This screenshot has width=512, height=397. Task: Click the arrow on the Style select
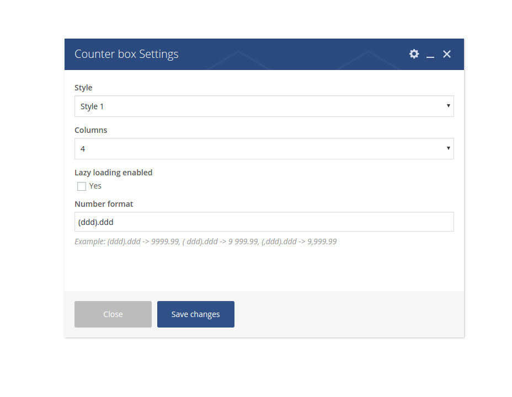(x=448, y=106)
